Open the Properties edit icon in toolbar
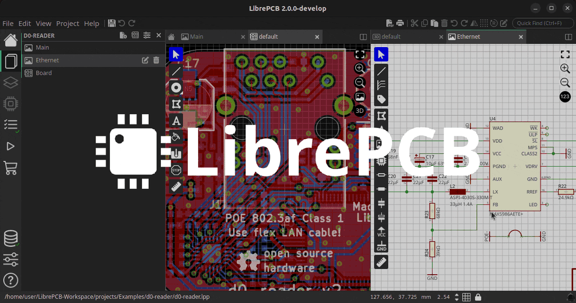 click(x=504, y=23)
